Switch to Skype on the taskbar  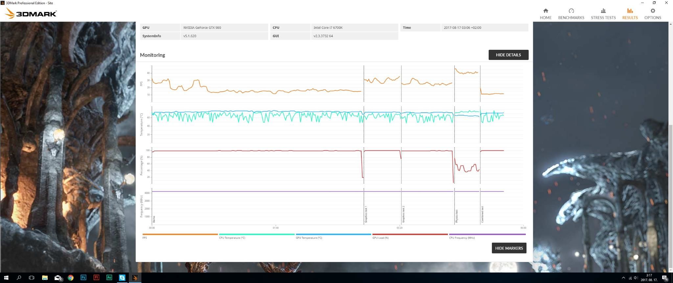click(122, 278)
